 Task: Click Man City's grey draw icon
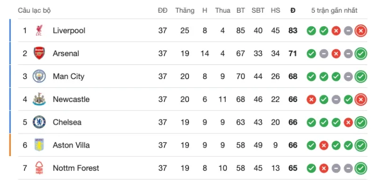pos(348,77)
